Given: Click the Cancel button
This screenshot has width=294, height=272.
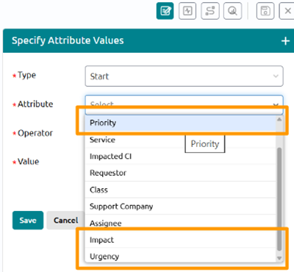Looking at the screenshot, I should (65, 221).
